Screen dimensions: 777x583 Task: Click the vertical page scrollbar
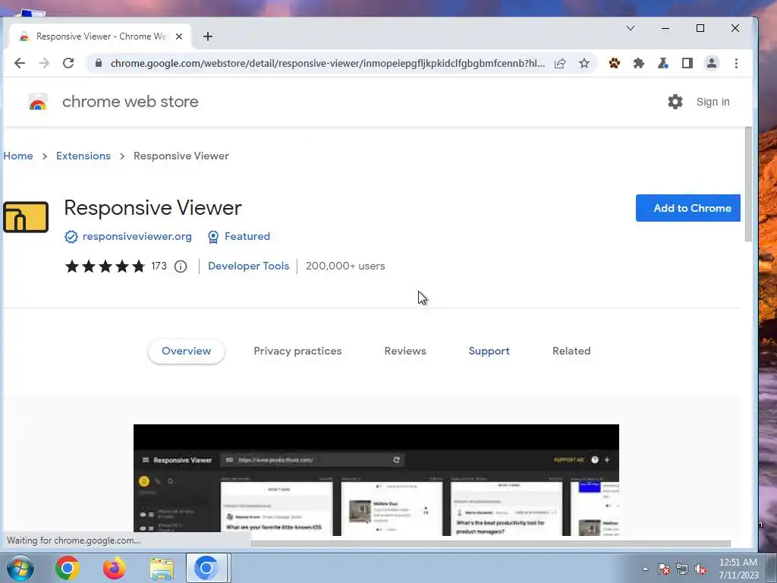(748, 184)
